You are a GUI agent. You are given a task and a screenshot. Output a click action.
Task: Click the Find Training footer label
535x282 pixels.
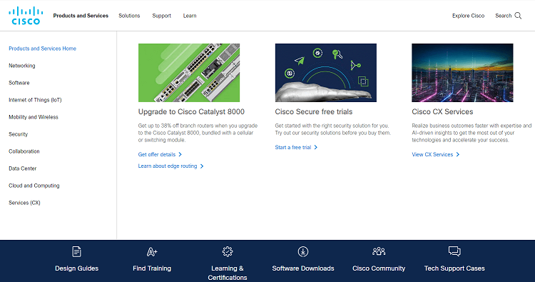tap(152, 268)
